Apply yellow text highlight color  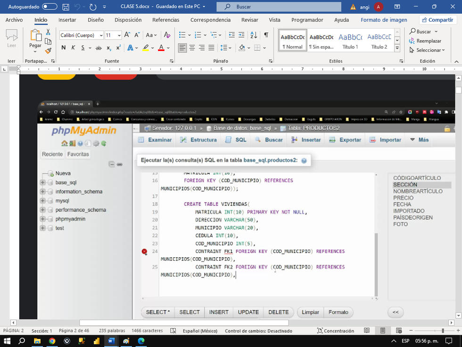(x=146, y=48)
